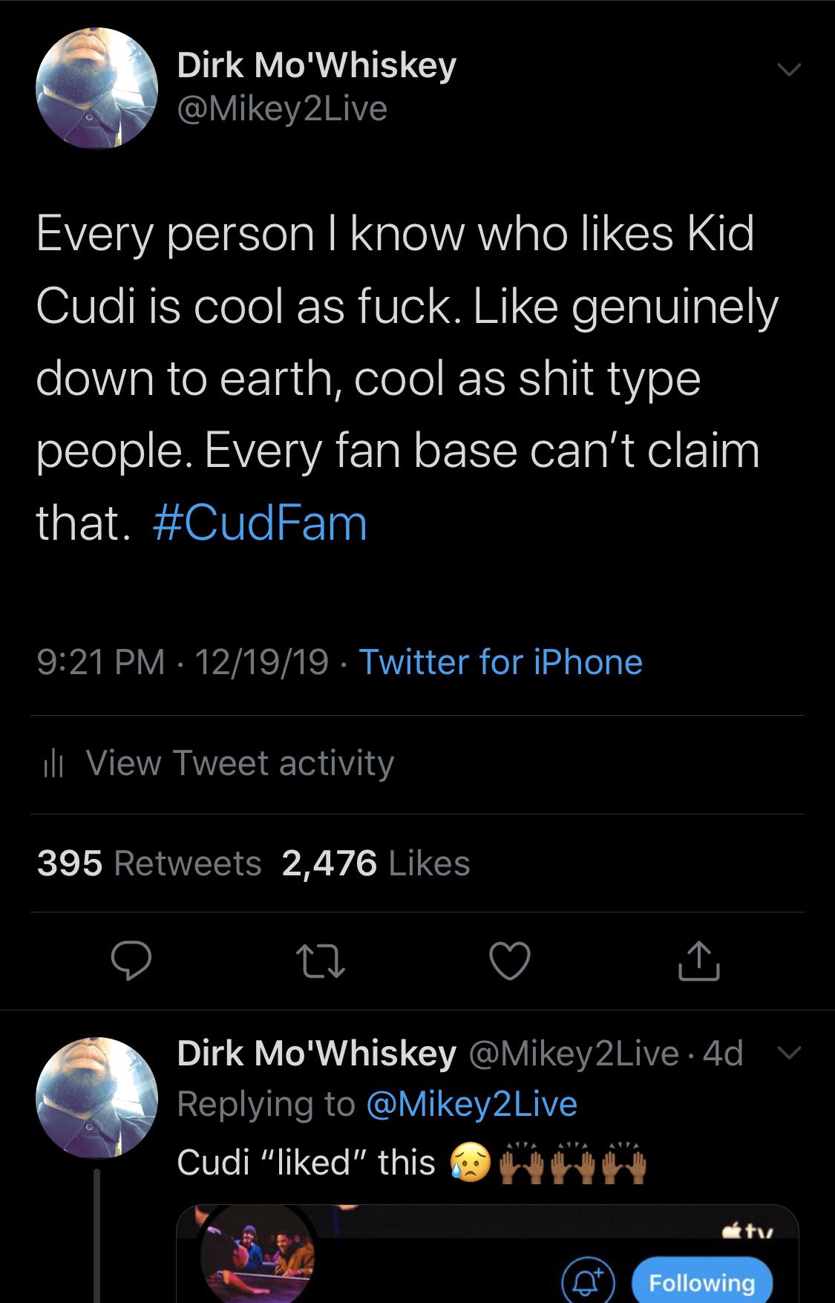Expand the main tweet options chevron
This screenshot has width=835, height=1303.
click(788, 71)
